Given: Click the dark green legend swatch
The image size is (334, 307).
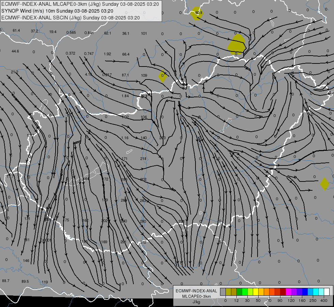Looking at the screenshot, I should click(239, 292).
